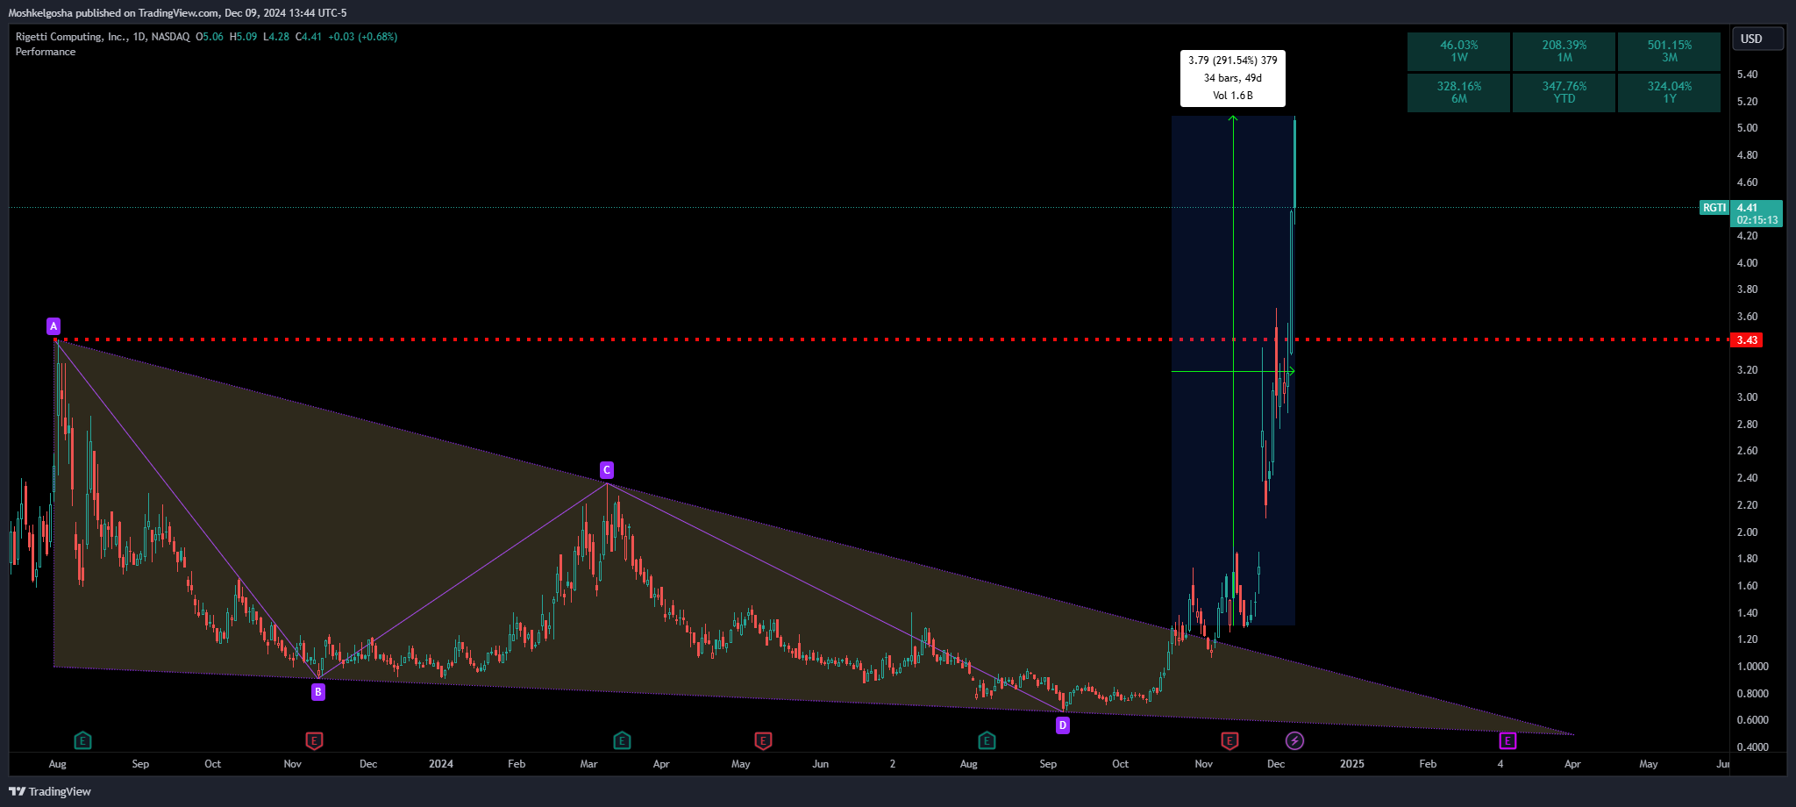Viewport: 1796px width, 807px height.
Task: Click the Mar label on the time axis
Action: coord(588,764)
